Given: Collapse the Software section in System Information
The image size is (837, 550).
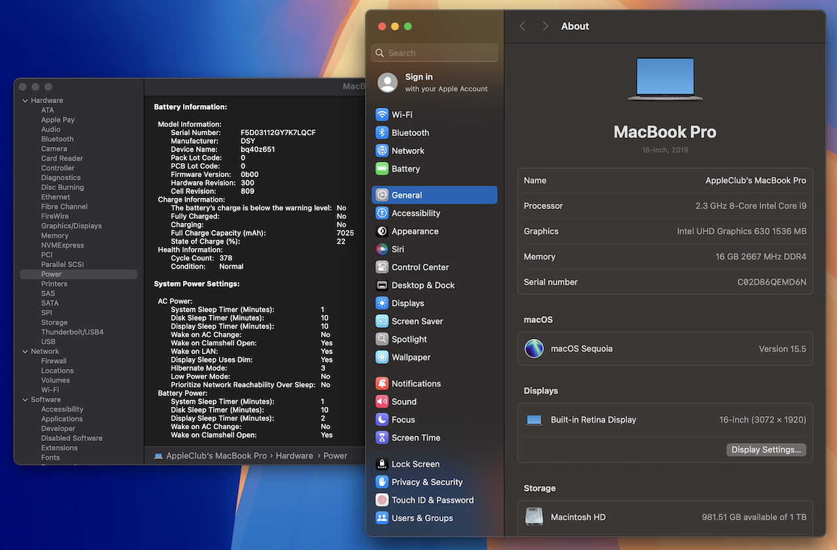Looking at the screenshot, I should [x=25, y=400].
